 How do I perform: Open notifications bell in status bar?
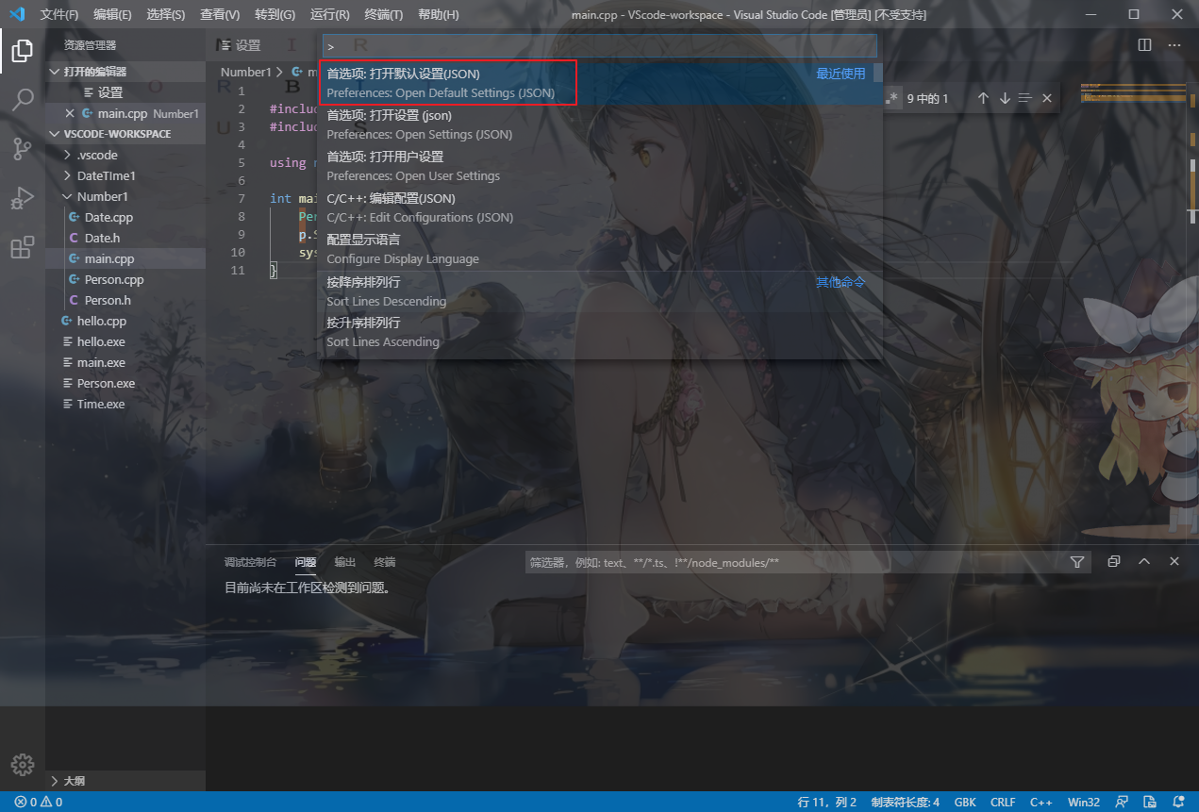pos(1176,802)
